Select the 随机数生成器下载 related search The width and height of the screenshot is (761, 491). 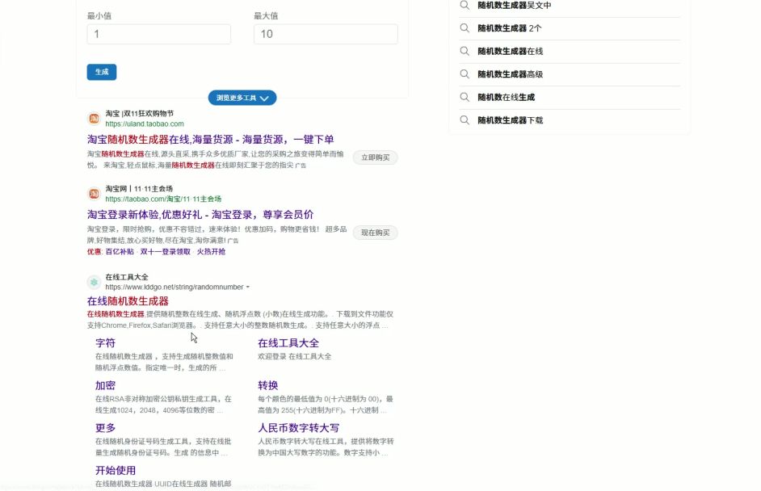510,120
